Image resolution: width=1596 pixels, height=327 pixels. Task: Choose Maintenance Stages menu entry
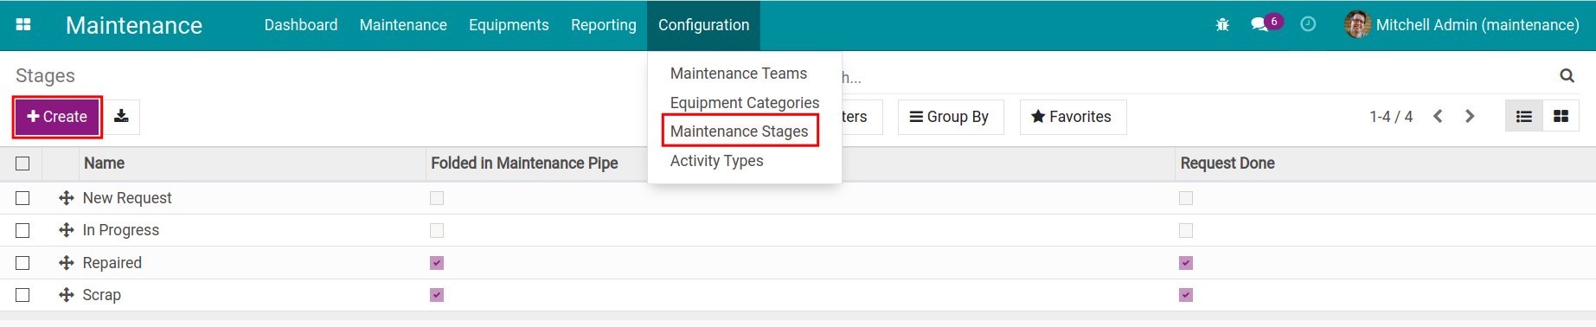pyautogui.click(x=740, y=131)
